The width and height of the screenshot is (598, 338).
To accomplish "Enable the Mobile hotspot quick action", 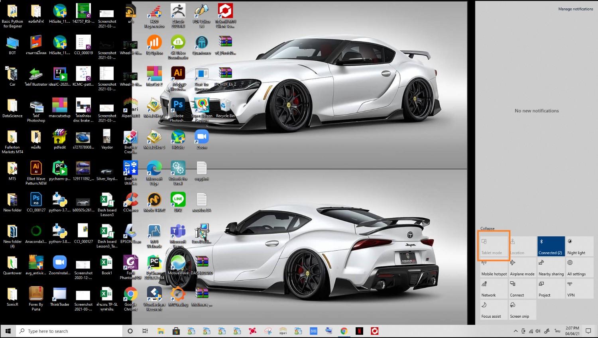I will point(494,267).
